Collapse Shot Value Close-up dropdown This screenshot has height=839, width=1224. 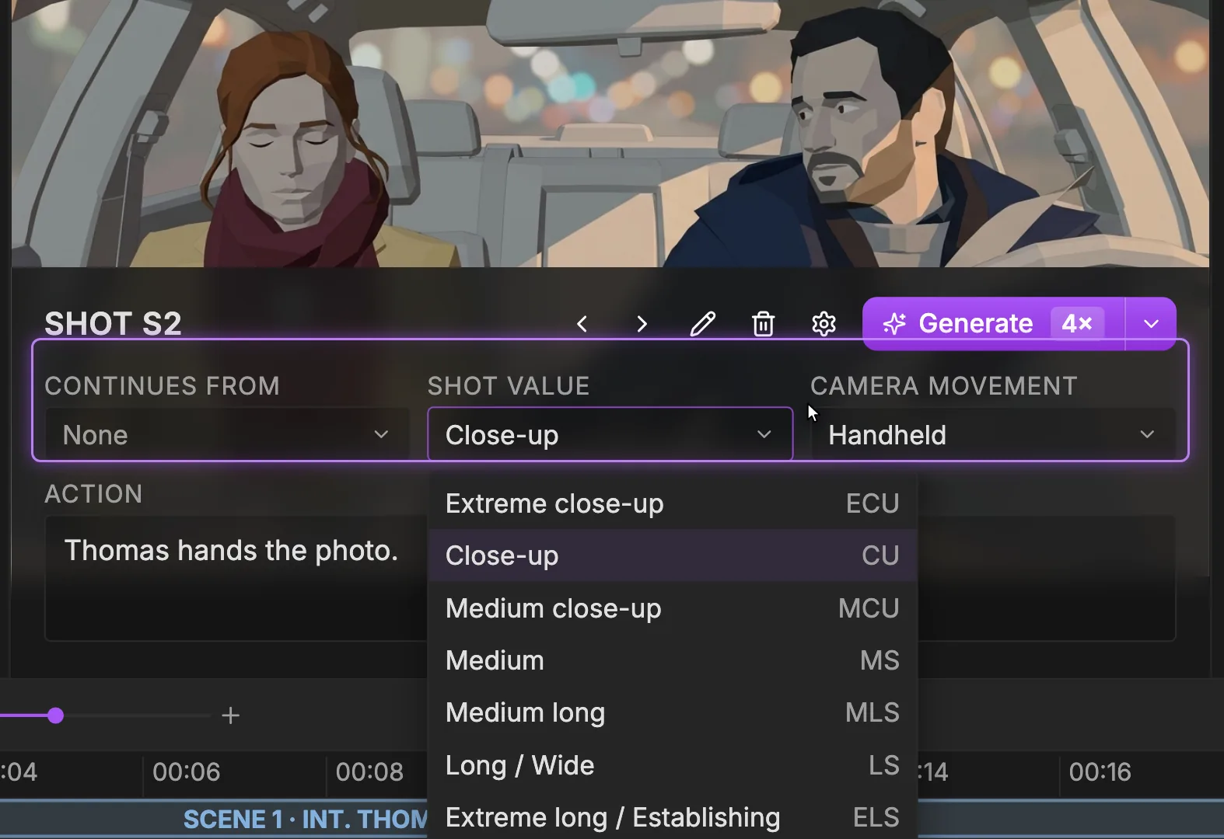pos(610,434)
